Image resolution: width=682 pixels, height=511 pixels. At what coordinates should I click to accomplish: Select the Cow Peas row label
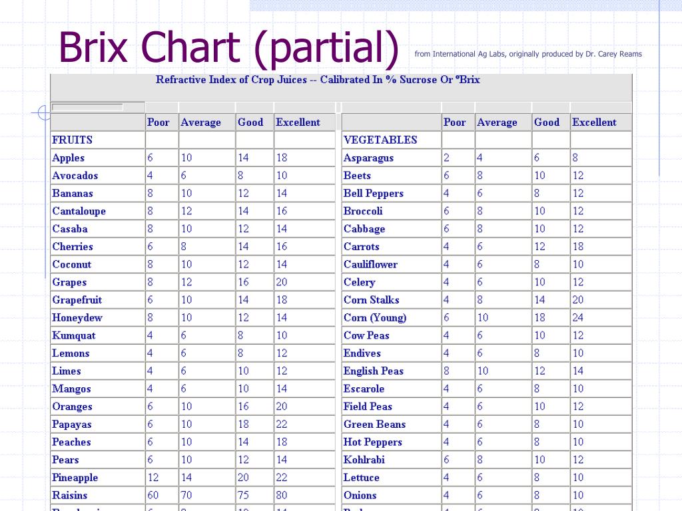[367, 336]
